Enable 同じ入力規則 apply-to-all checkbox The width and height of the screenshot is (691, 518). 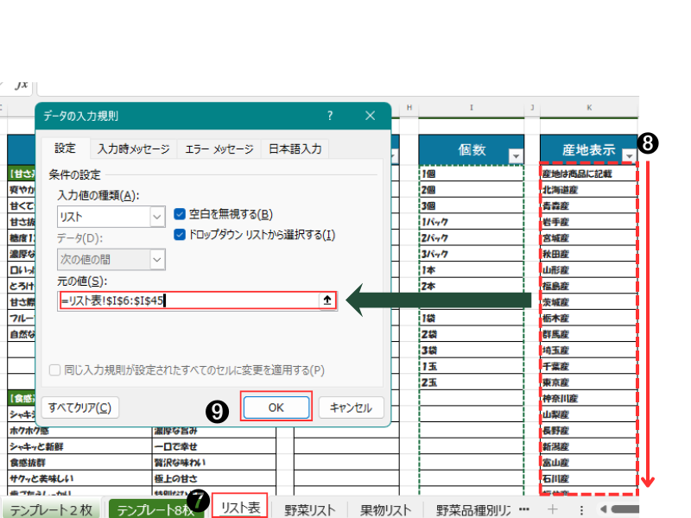(x=55, y=370)
